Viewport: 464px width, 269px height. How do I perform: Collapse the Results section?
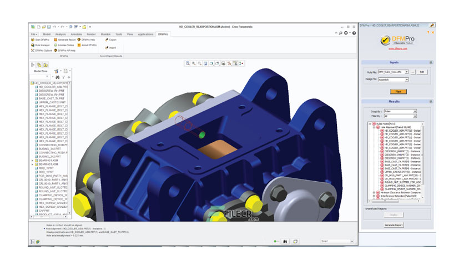431,102
